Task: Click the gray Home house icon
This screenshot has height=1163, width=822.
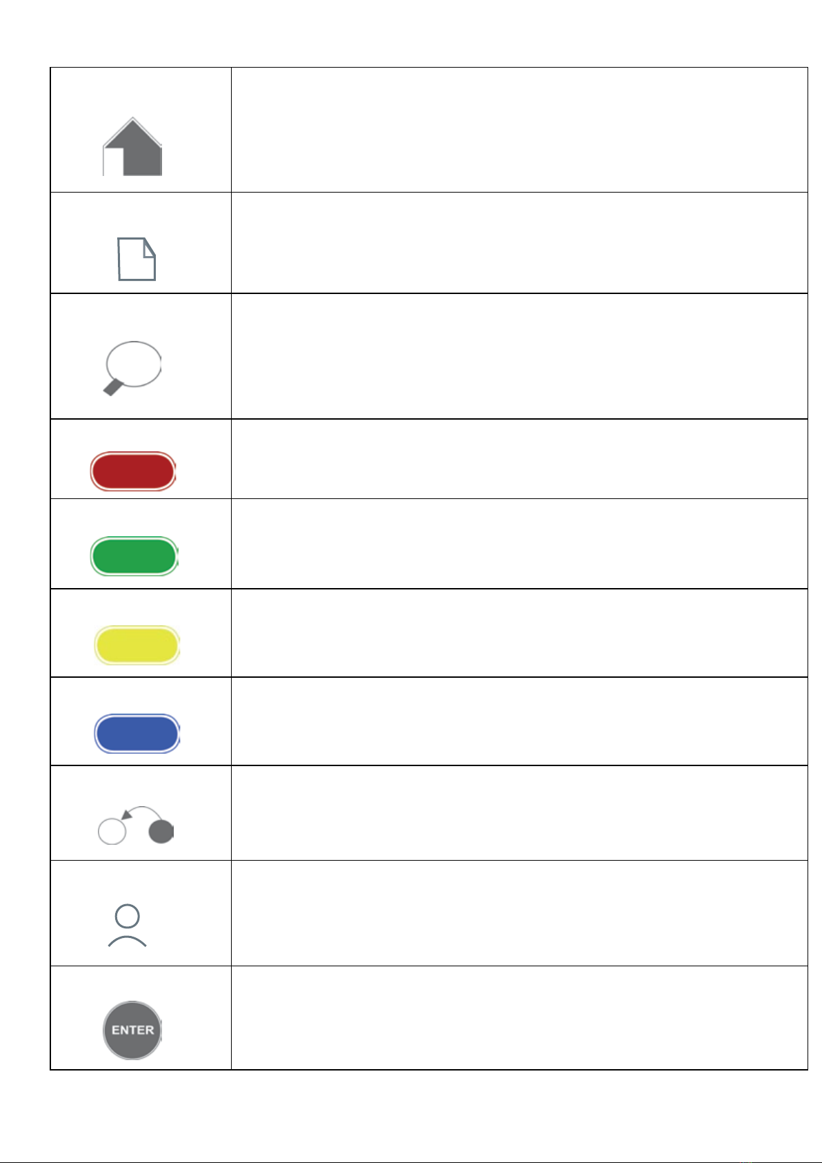Action: tap(132, 146)
